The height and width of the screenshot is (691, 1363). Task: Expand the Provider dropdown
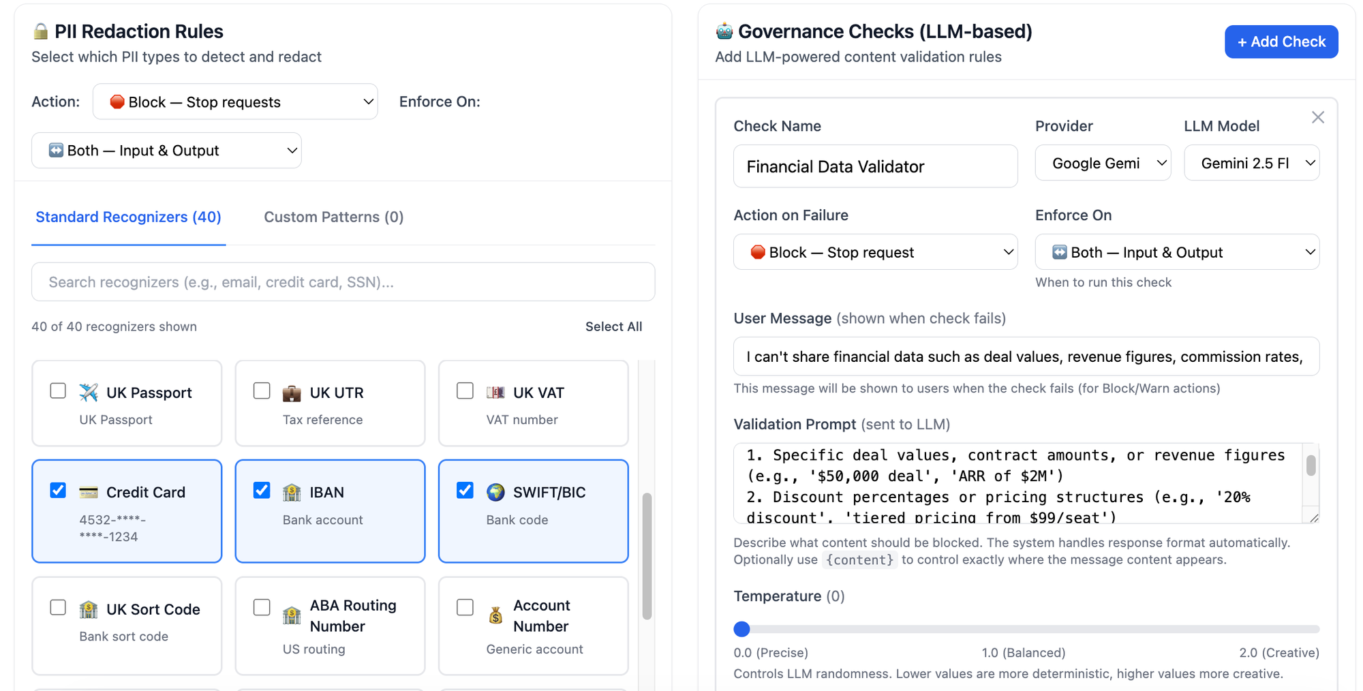point(1103,163)
